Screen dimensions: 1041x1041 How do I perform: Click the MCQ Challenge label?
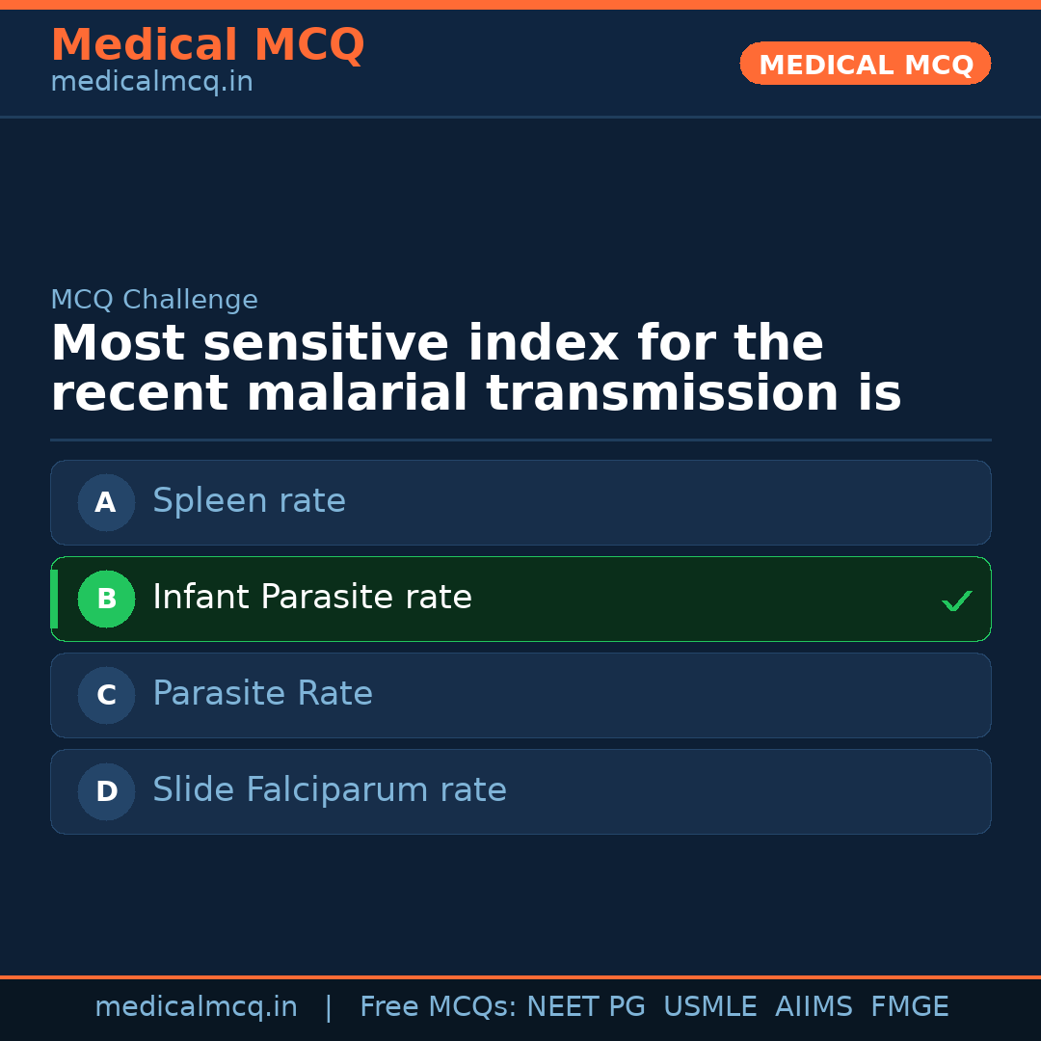pos(154,300)
